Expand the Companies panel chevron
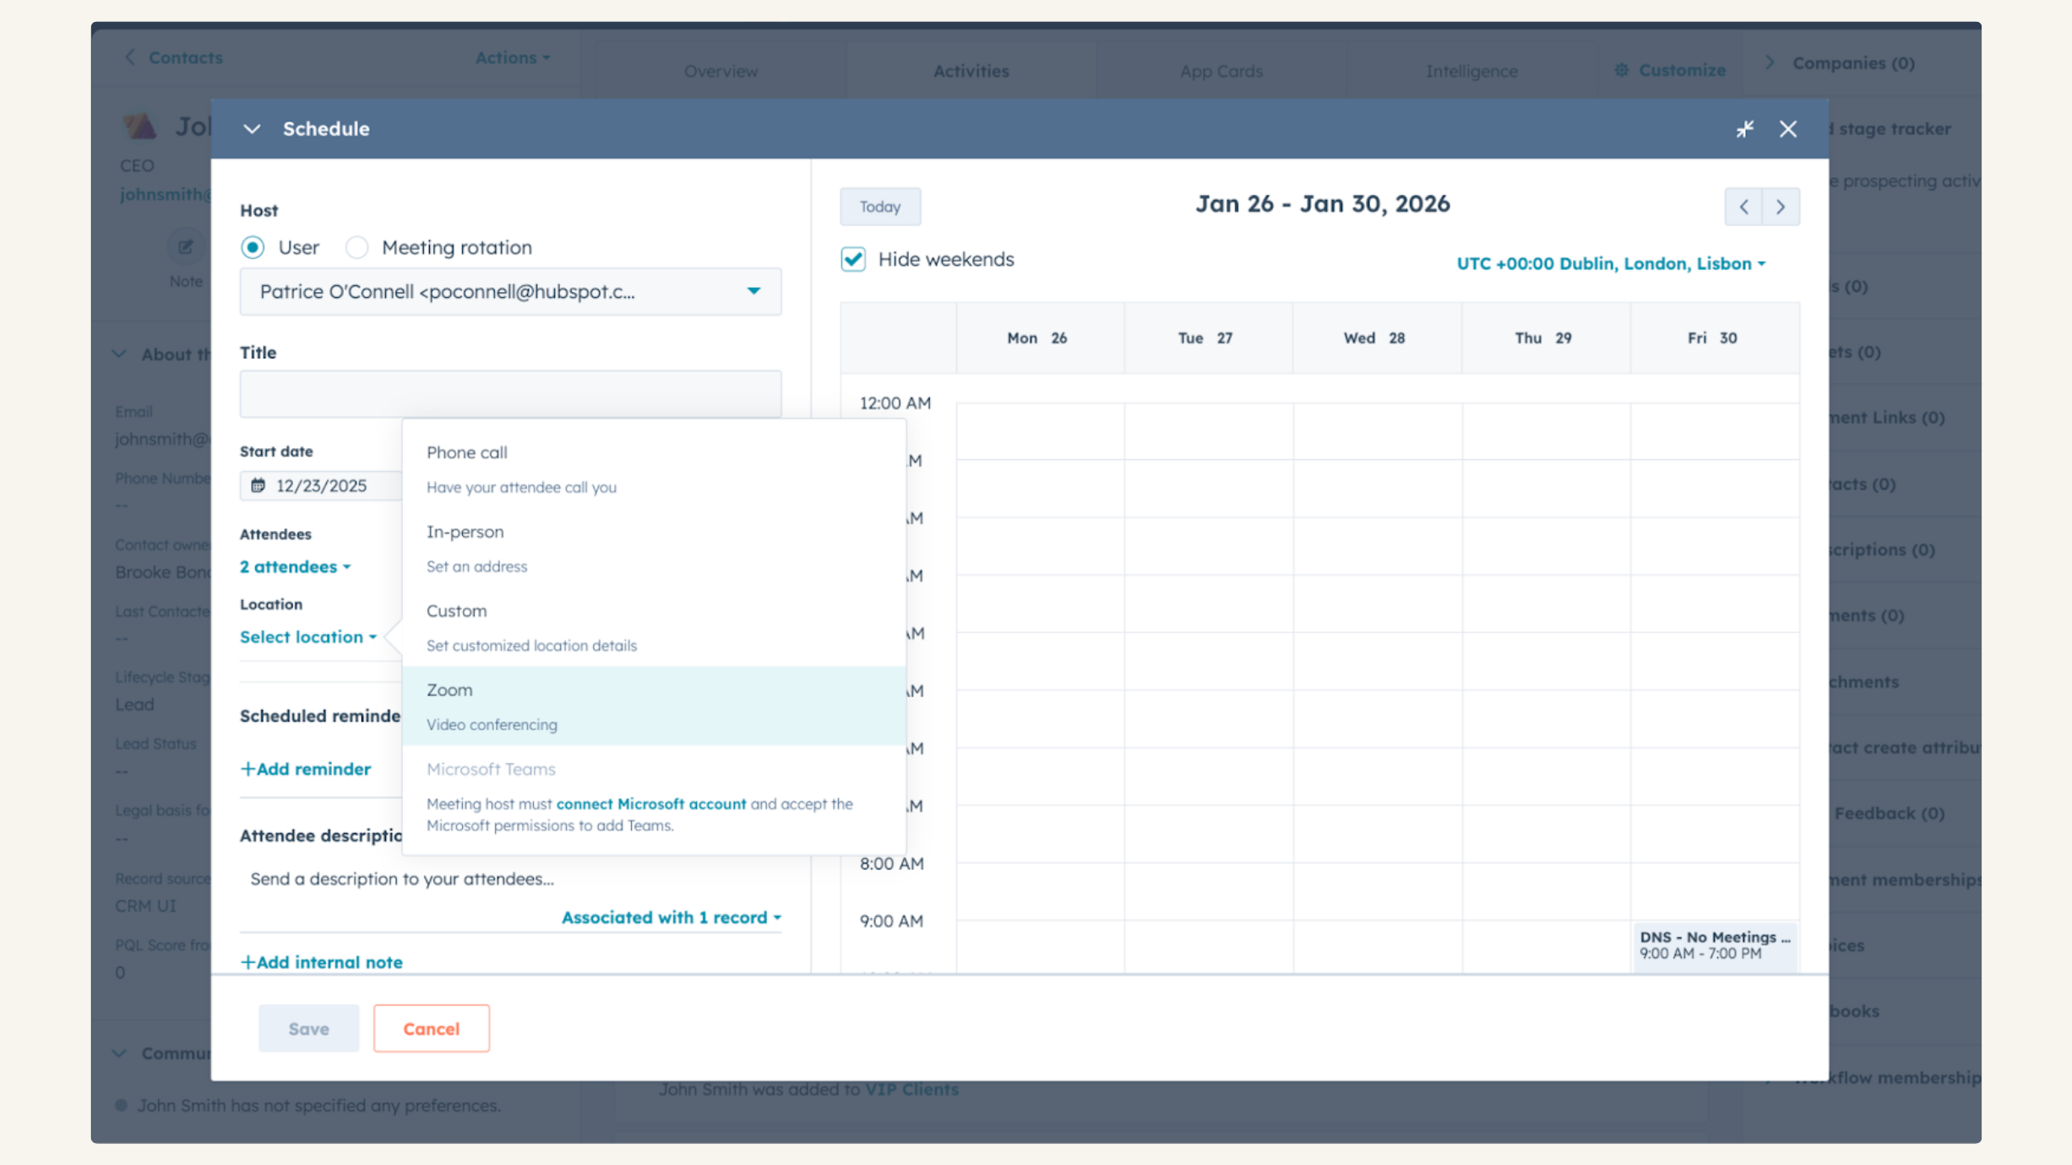Screen dimensions: 2072x1165 click(1770, 62)
